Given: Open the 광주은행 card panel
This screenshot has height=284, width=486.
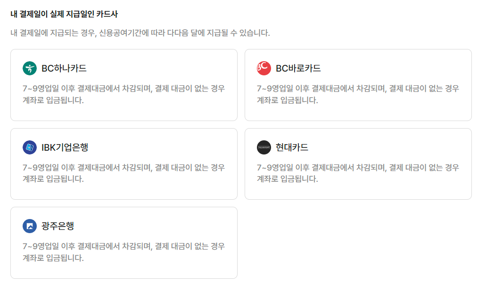Looking at the screenshot, I should (124, 242).
